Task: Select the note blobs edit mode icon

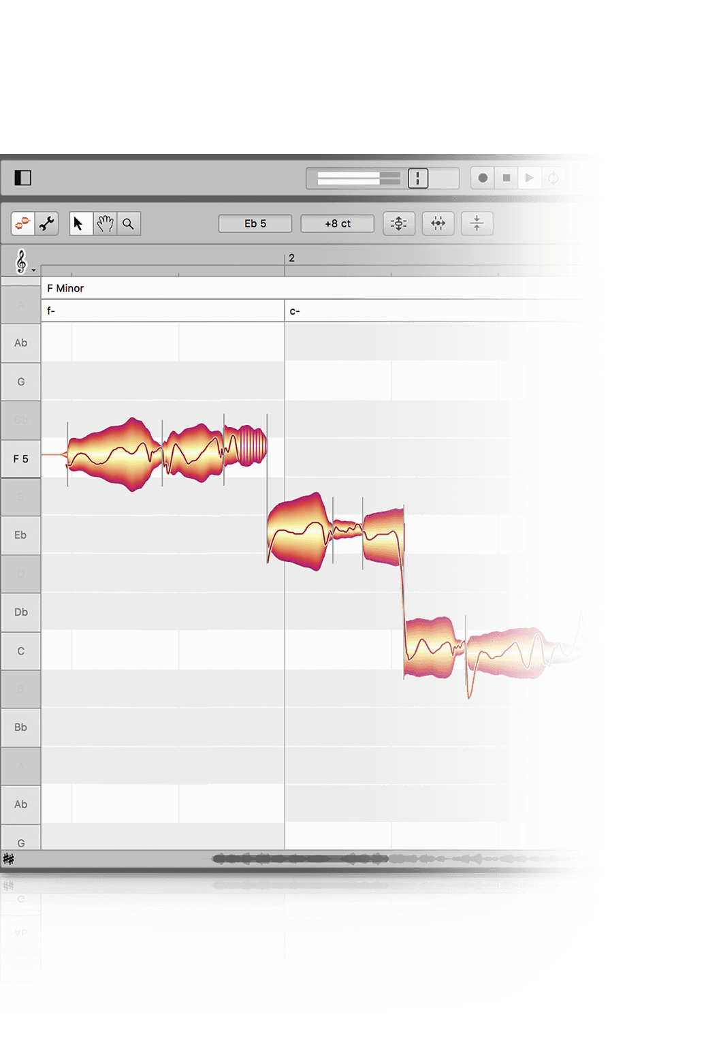Action: 23,223
